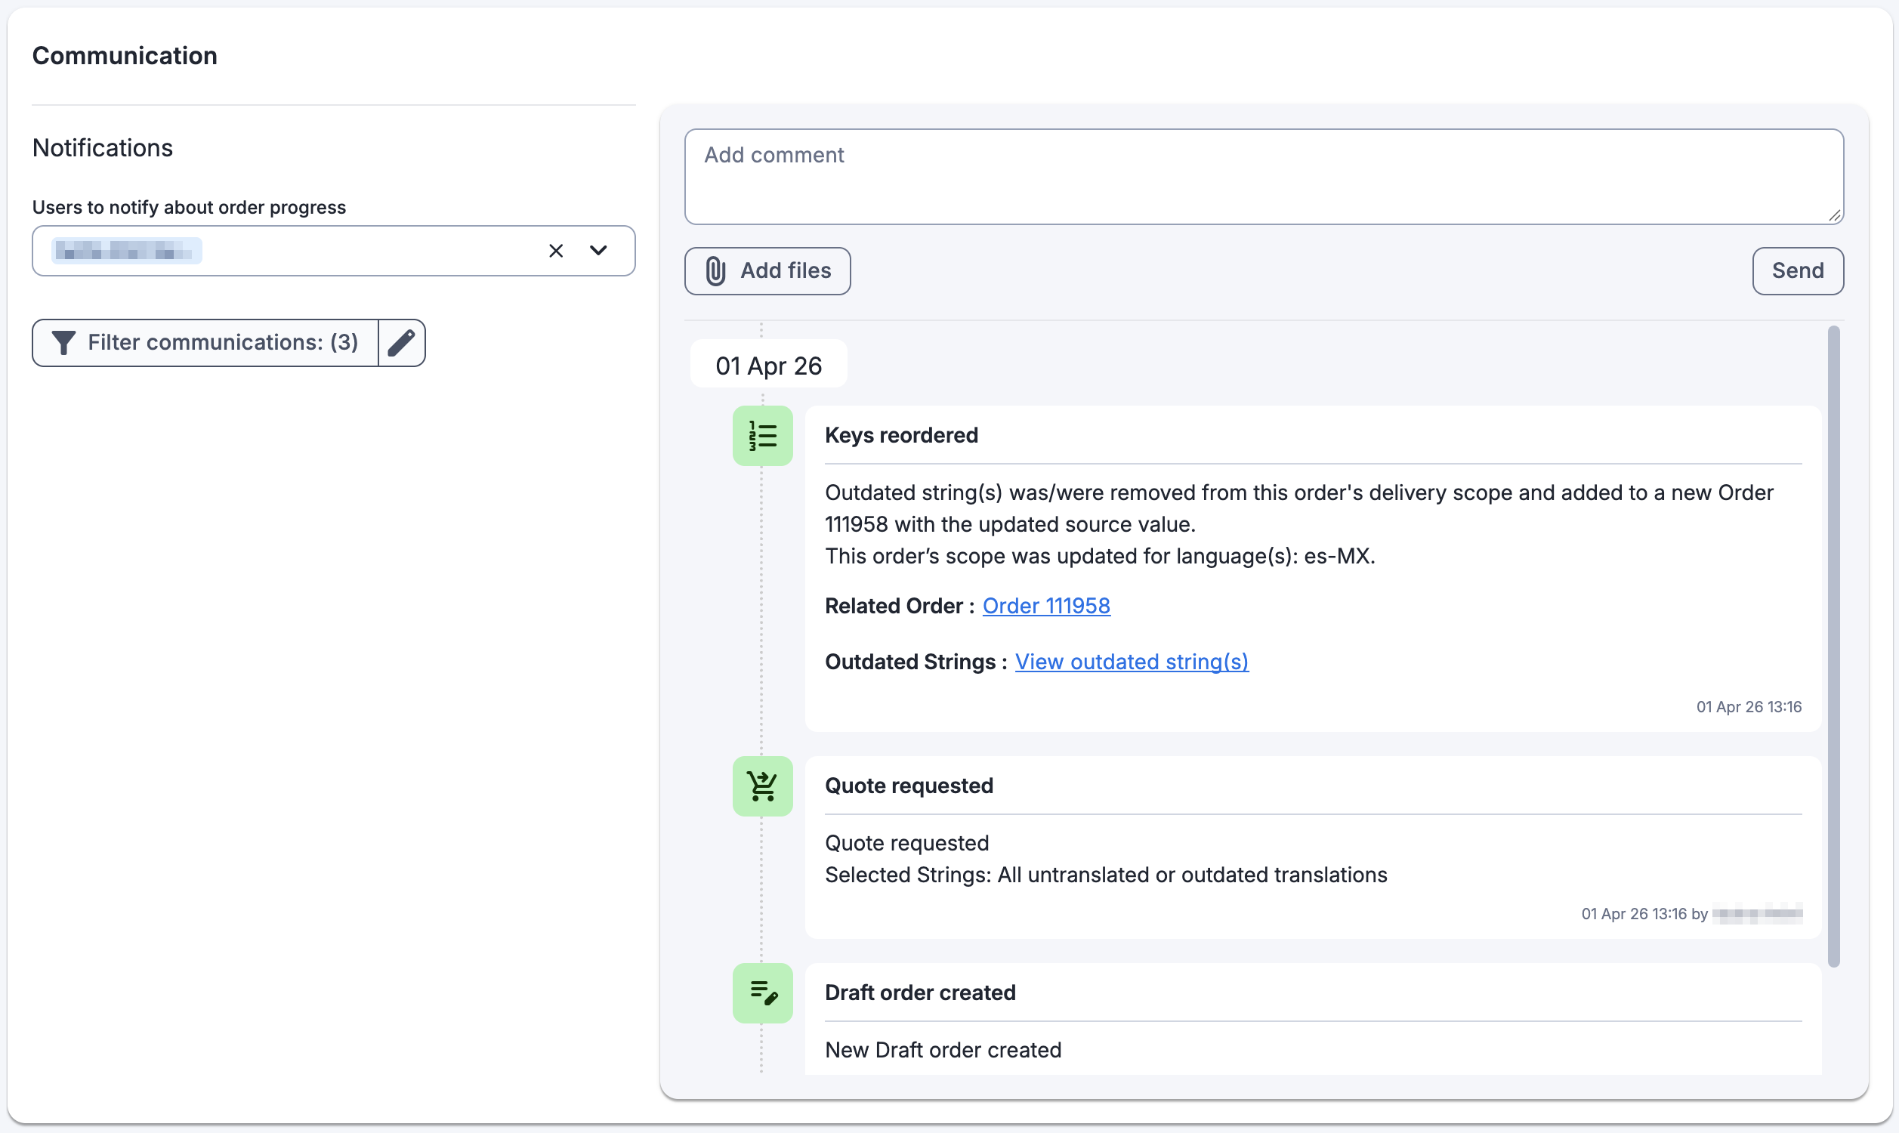1899x1133 pixels.
Task: Click the selected user tag in notifications
Action: tap(127, 251)
